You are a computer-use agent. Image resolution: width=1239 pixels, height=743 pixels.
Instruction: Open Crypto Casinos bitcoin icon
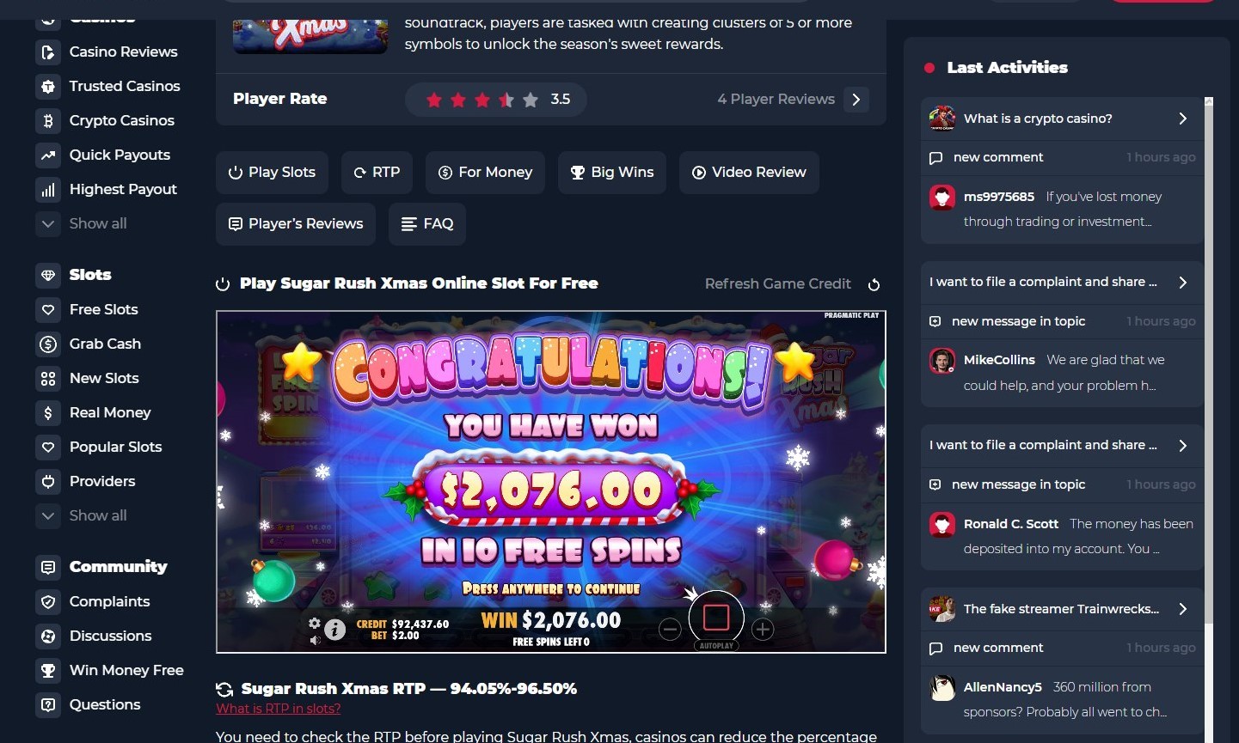48,120
